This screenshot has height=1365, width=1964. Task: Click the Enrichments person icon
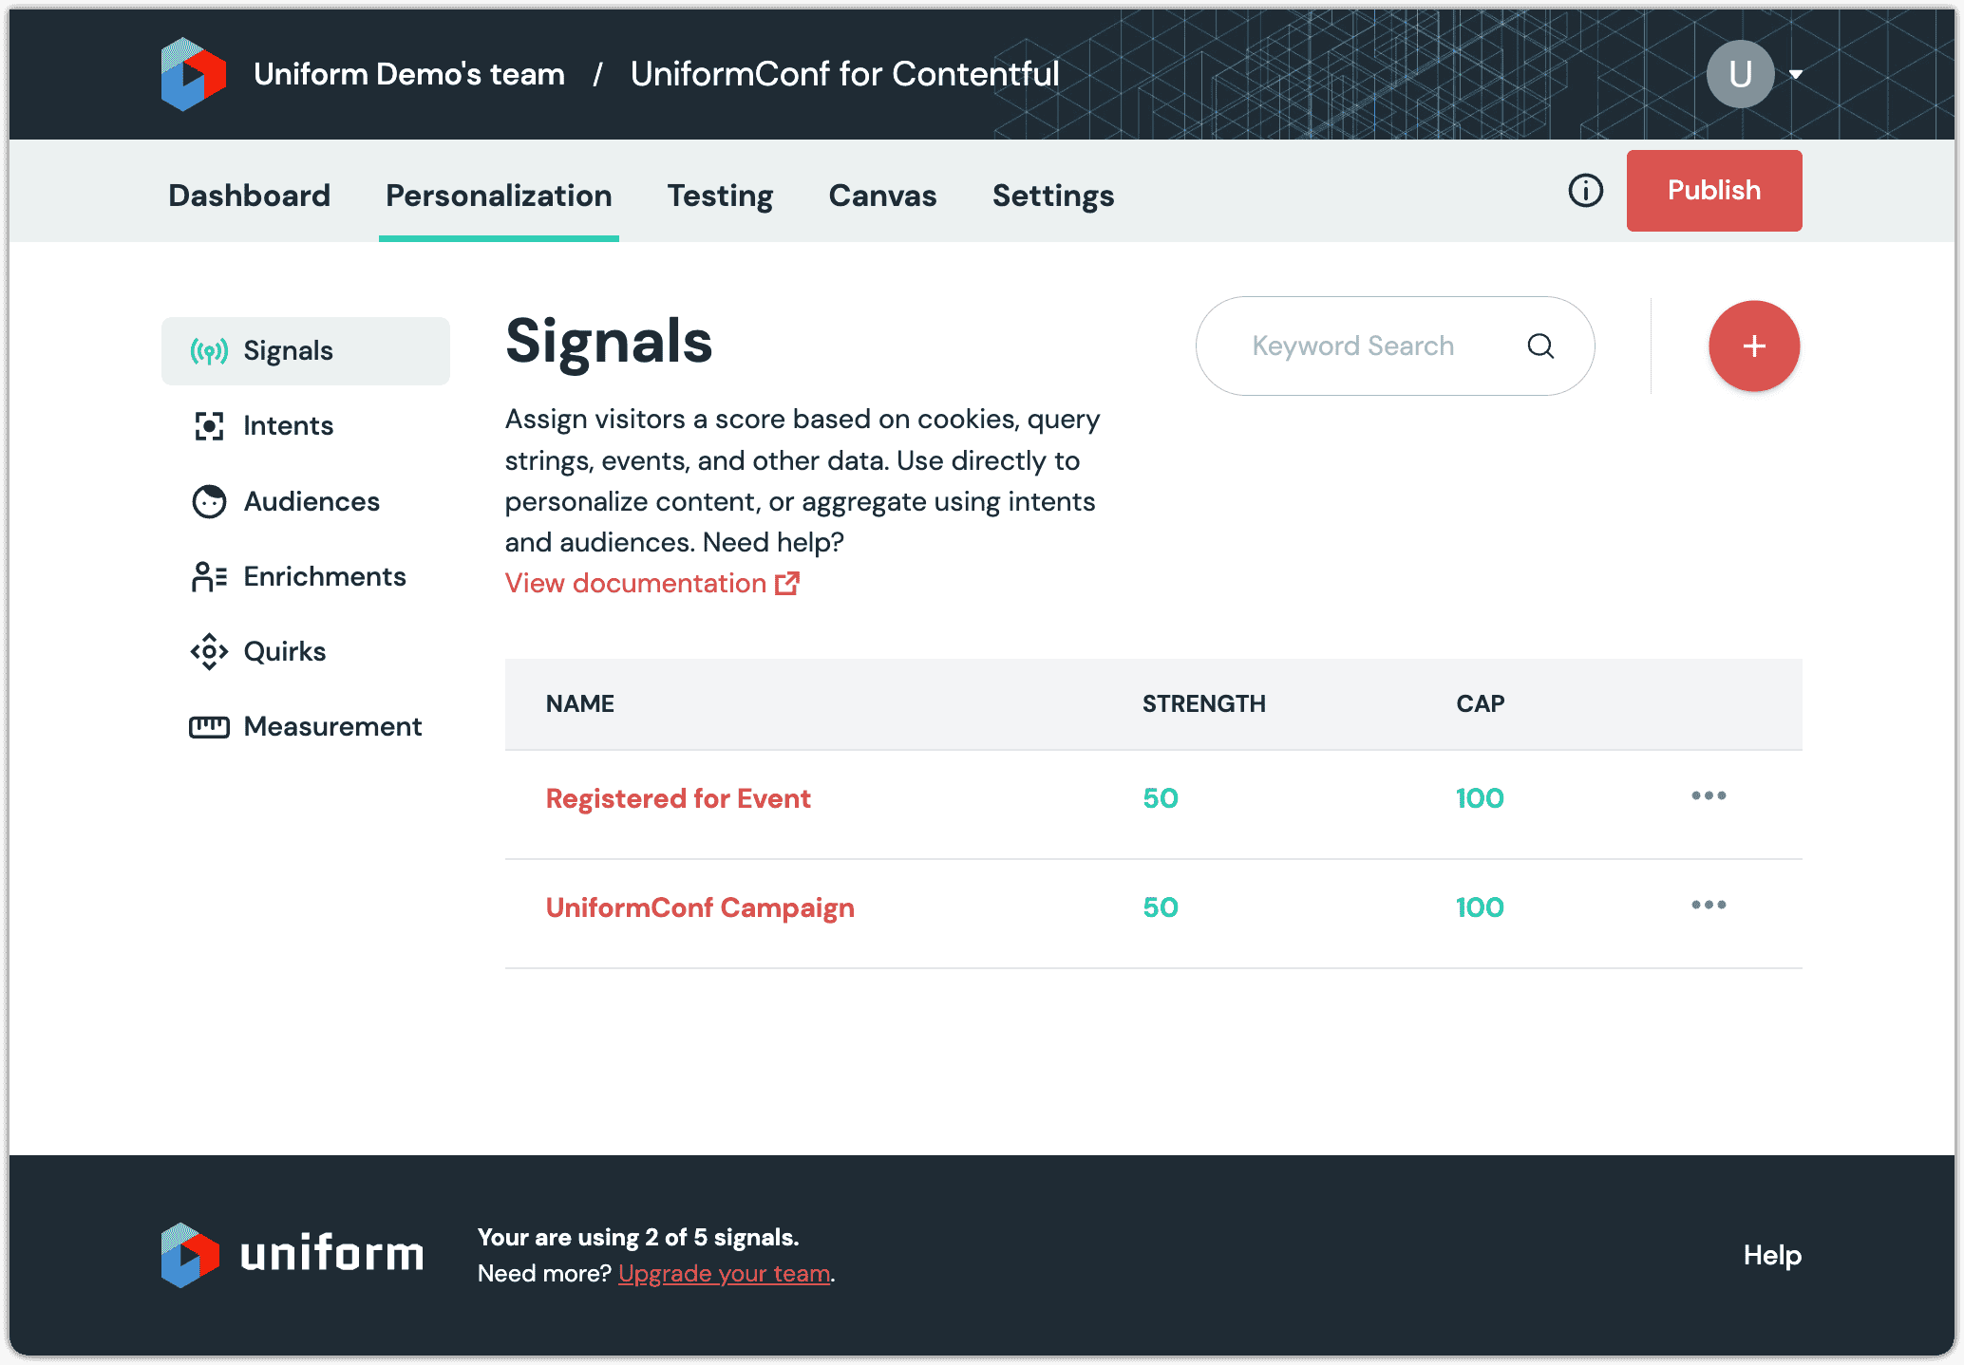click(208, 576)
